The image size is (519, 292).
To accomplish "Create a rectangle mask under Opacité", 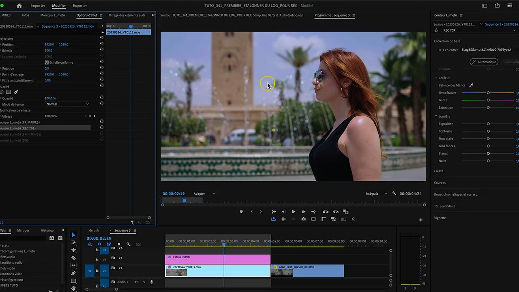I will 9,92.
